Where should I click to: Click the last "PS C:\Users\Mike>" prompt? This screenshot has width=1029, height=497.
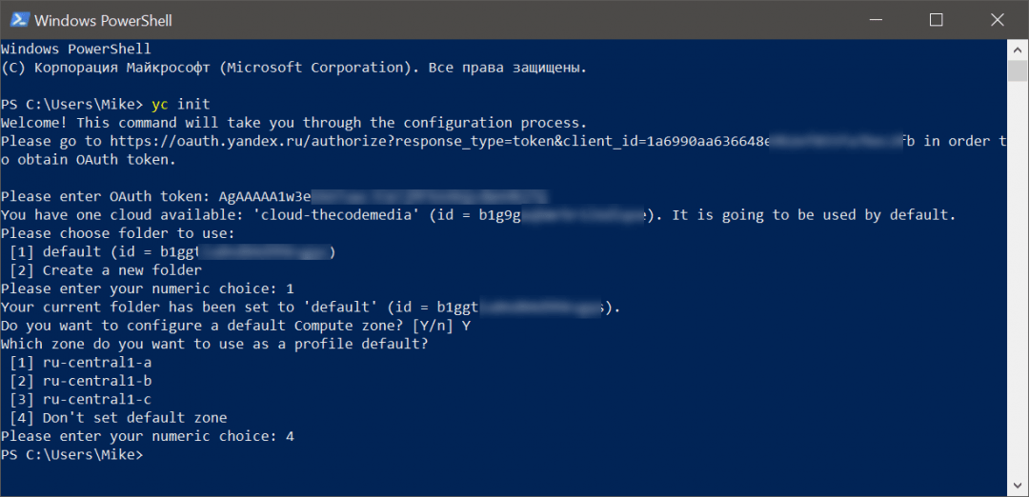(x=71, y=455)
